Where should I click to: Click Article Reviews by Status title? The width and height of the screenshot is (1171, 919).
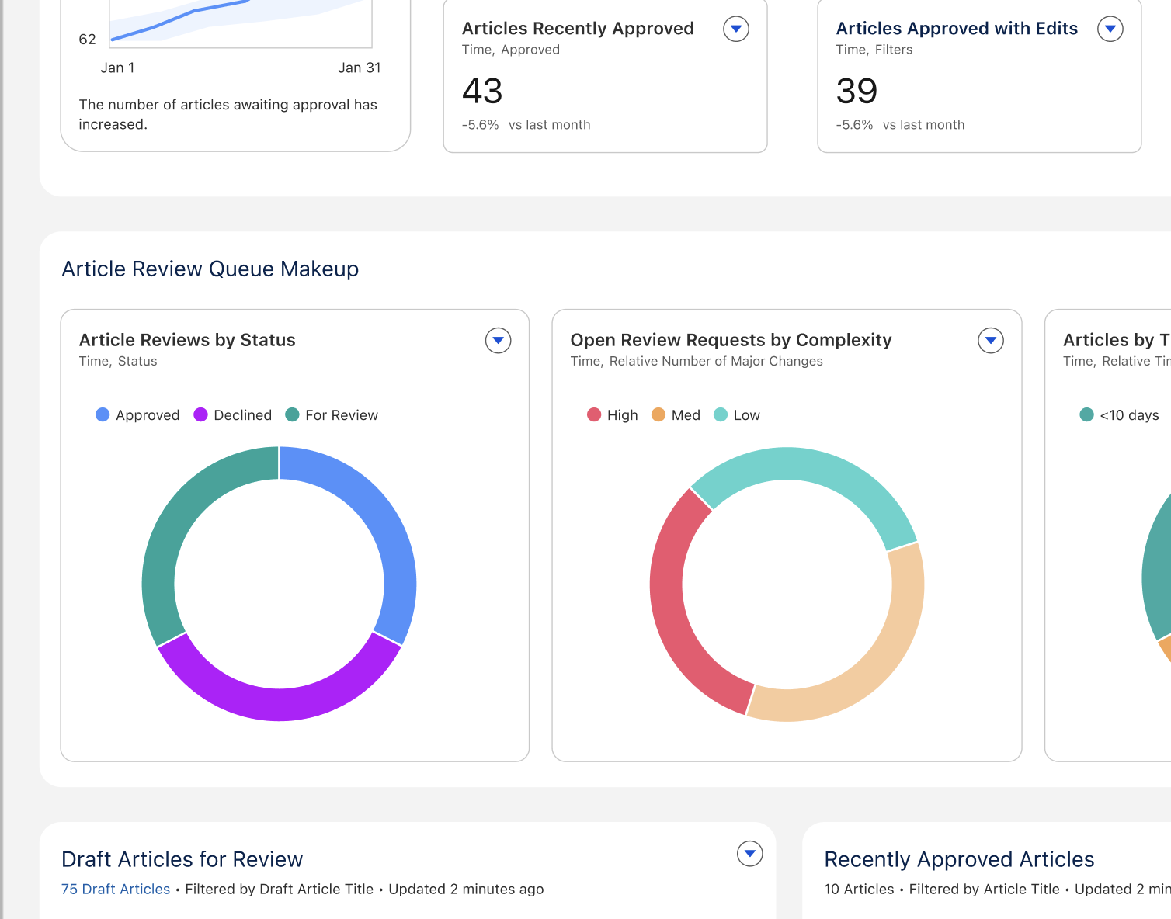coord(187,340)
